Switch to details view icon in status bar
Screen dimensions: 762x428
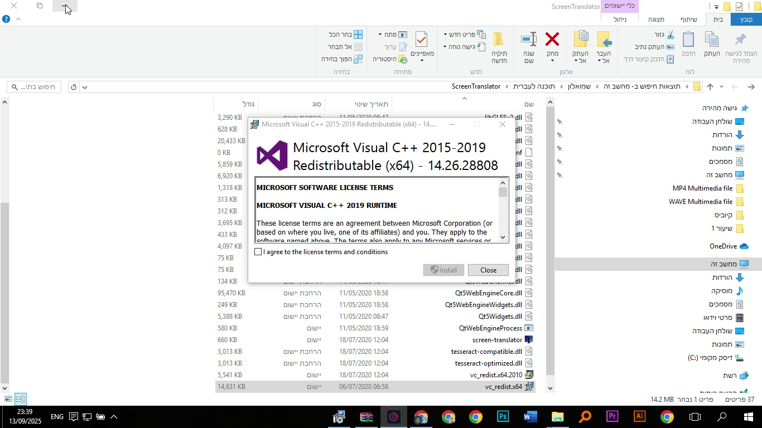[20, 399]
